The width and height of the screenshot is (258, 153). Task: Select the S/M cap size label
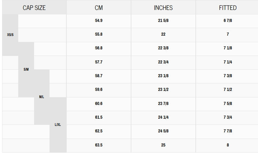(x=26, y=69)
